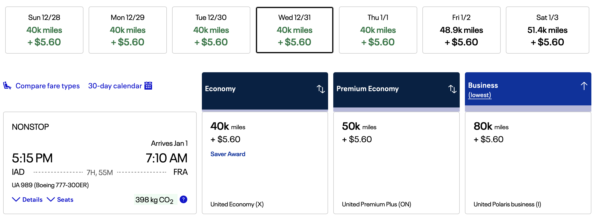Choose the Tue 12/30 date card
The image size is (595, 217).
tap(211, 30)
